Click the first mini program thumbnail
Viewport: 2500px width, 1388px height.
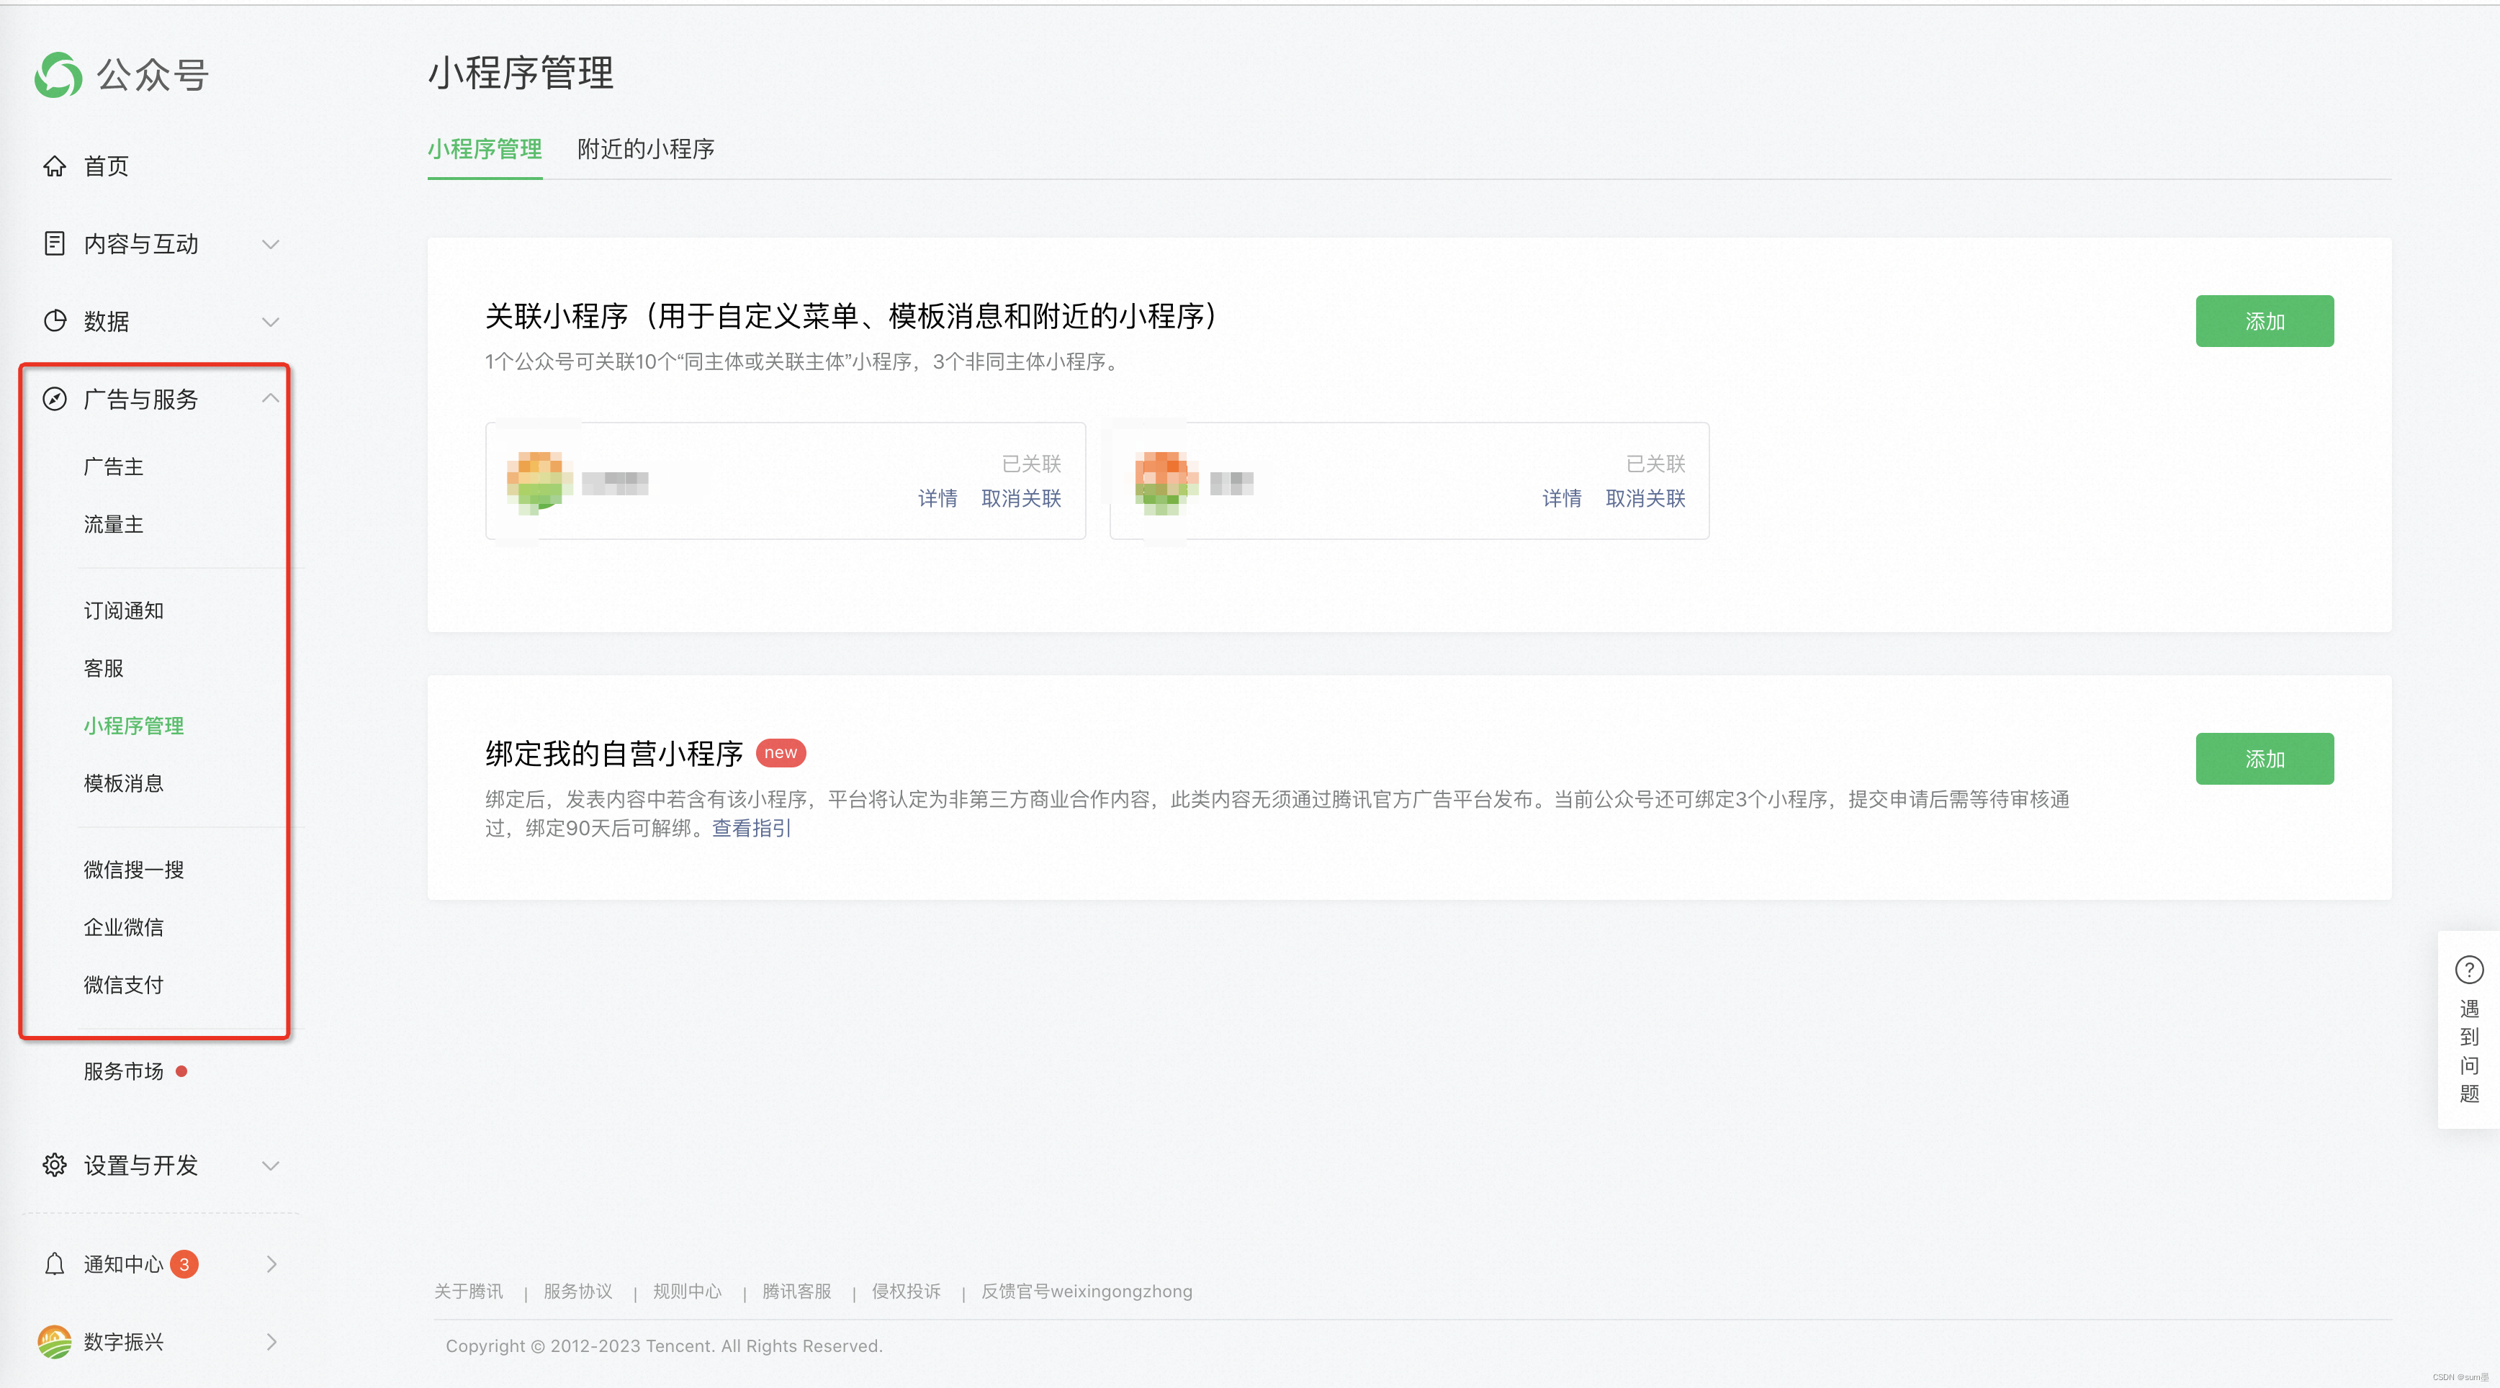[539, 482]
